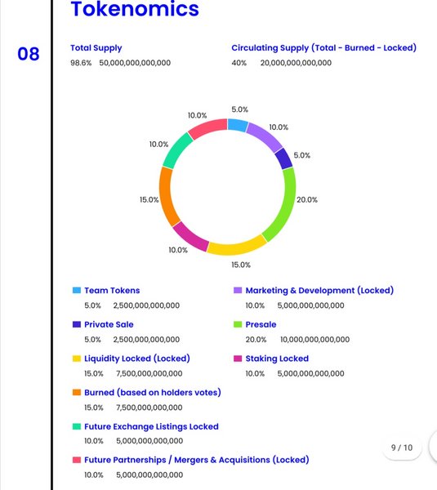The height and width of the screenshot is (490, 437).
Task: Click the section number 08
Action: coord(29,54)
